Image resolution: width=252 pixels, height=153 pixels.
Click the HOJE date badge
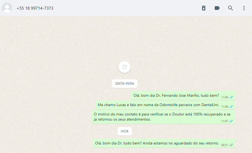[125, 131]
